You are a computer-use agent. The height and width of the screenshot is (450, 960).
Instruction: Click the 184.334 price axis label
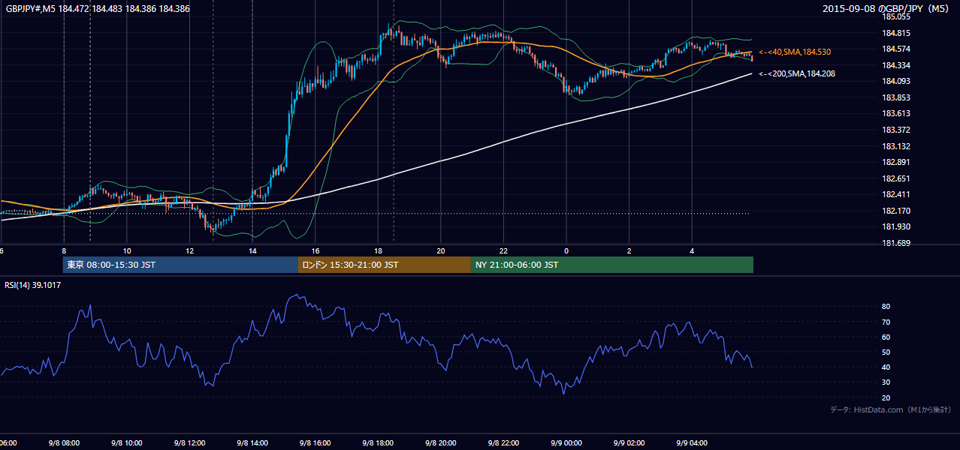click(x=896, y=65)
